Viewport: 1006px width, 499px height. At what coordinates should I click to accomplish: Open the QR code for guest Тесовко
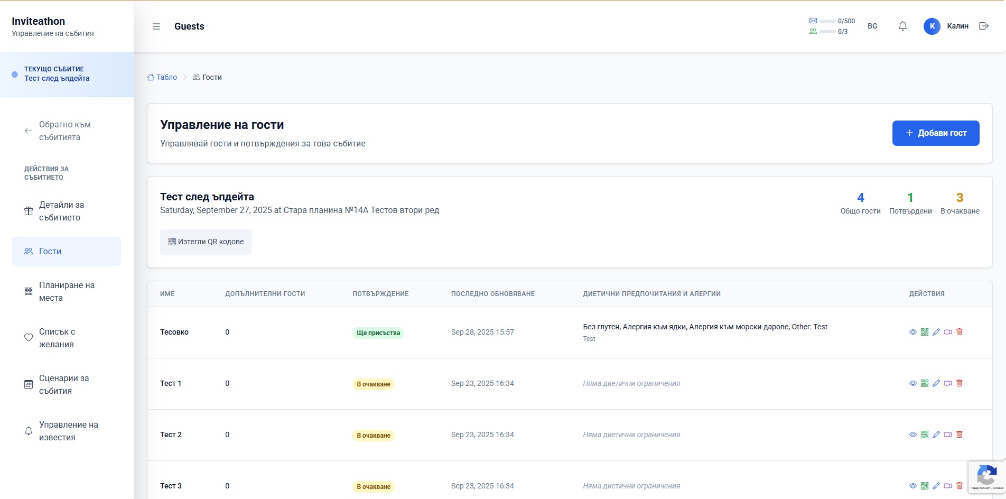(925, 332)
